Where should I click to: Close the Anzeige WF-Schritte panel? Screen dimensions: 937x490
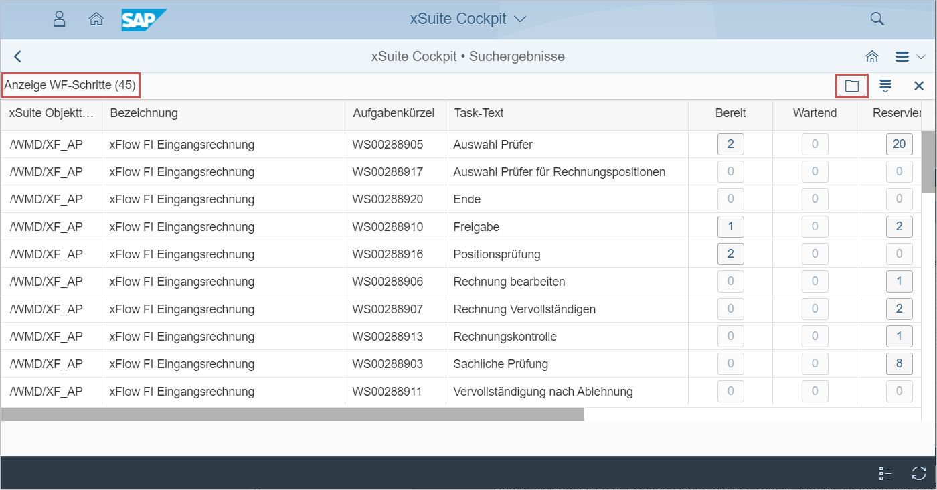(x=919, y=86)
